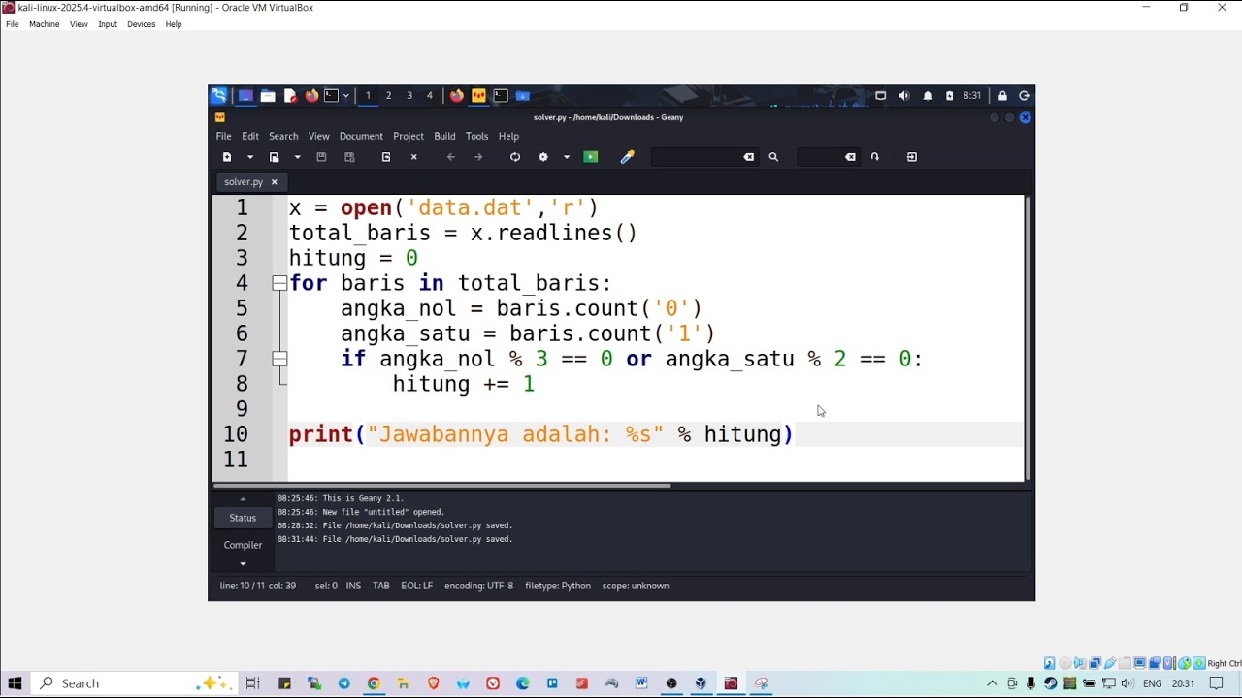Open an existing file via toolbar icon
The width and height of the screenshot is (1242, 698).
tap(275, 157)
